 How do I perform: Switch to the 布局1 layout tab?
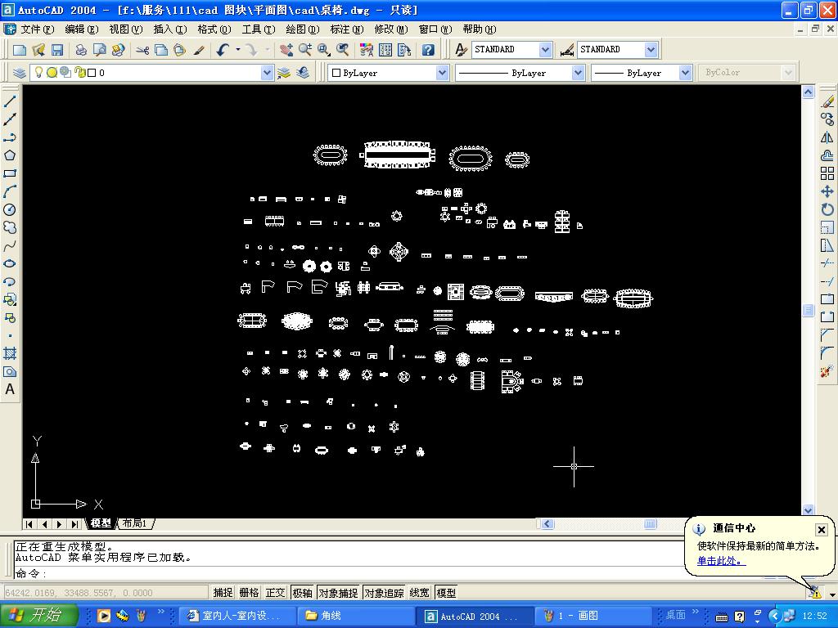135,524
